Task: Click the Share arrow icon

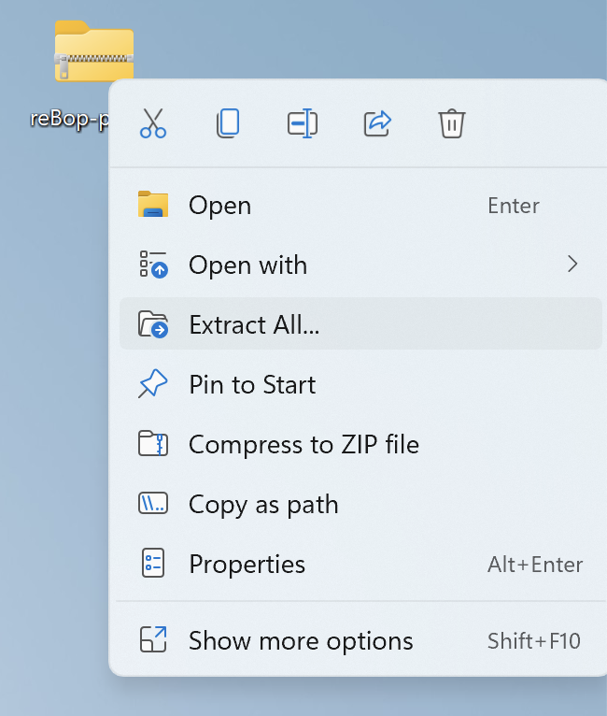Action: click(377, 123)
